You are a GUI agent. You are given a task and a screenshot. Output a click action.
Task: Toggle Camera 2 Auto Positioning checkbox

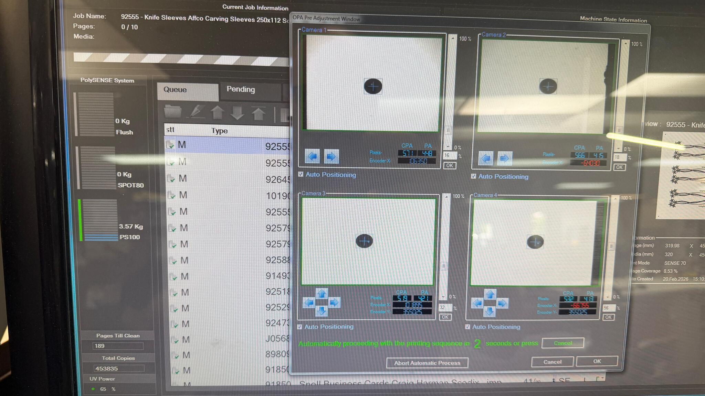[474, 176]
